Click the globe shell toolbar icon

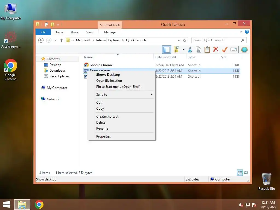[244, 49]
